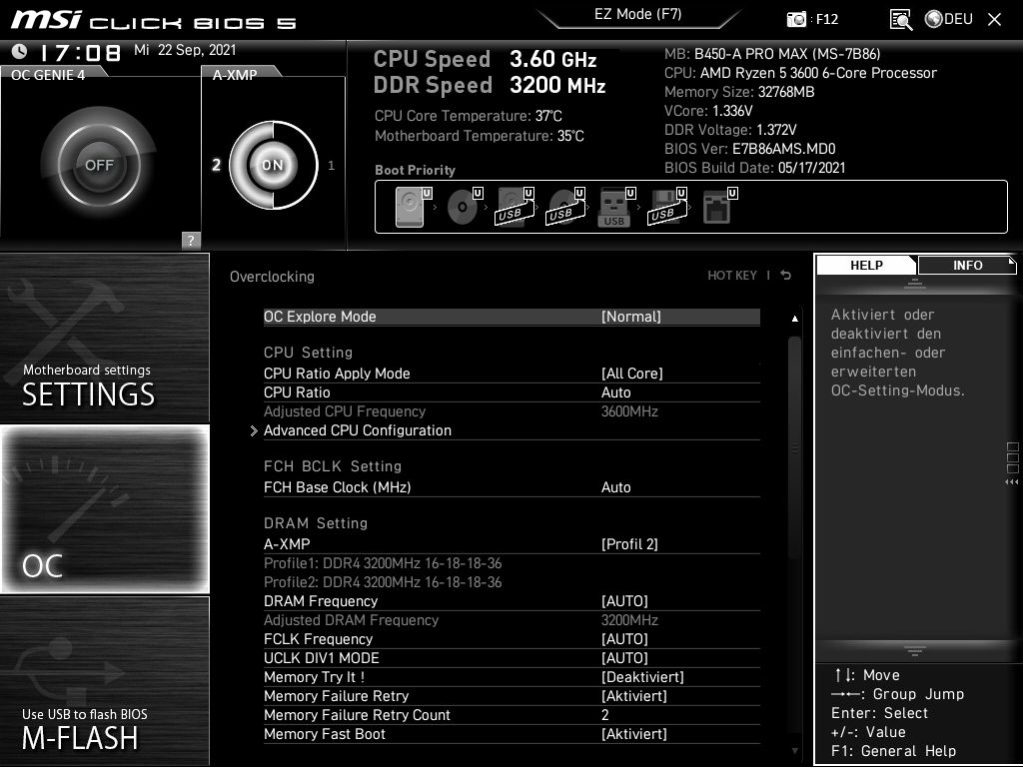Click the settings list scrollbar thumb
Screen dimensions: 1023x767
794,447
